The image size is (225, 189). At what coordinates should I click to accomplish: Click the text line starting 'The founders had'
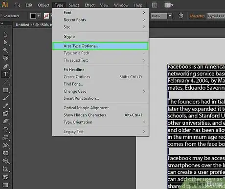196,102
